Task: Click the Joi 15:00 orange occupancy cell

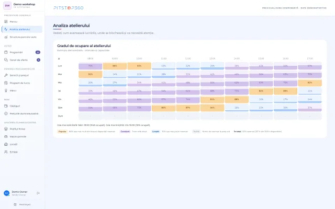Action: (x=261, y=91)
